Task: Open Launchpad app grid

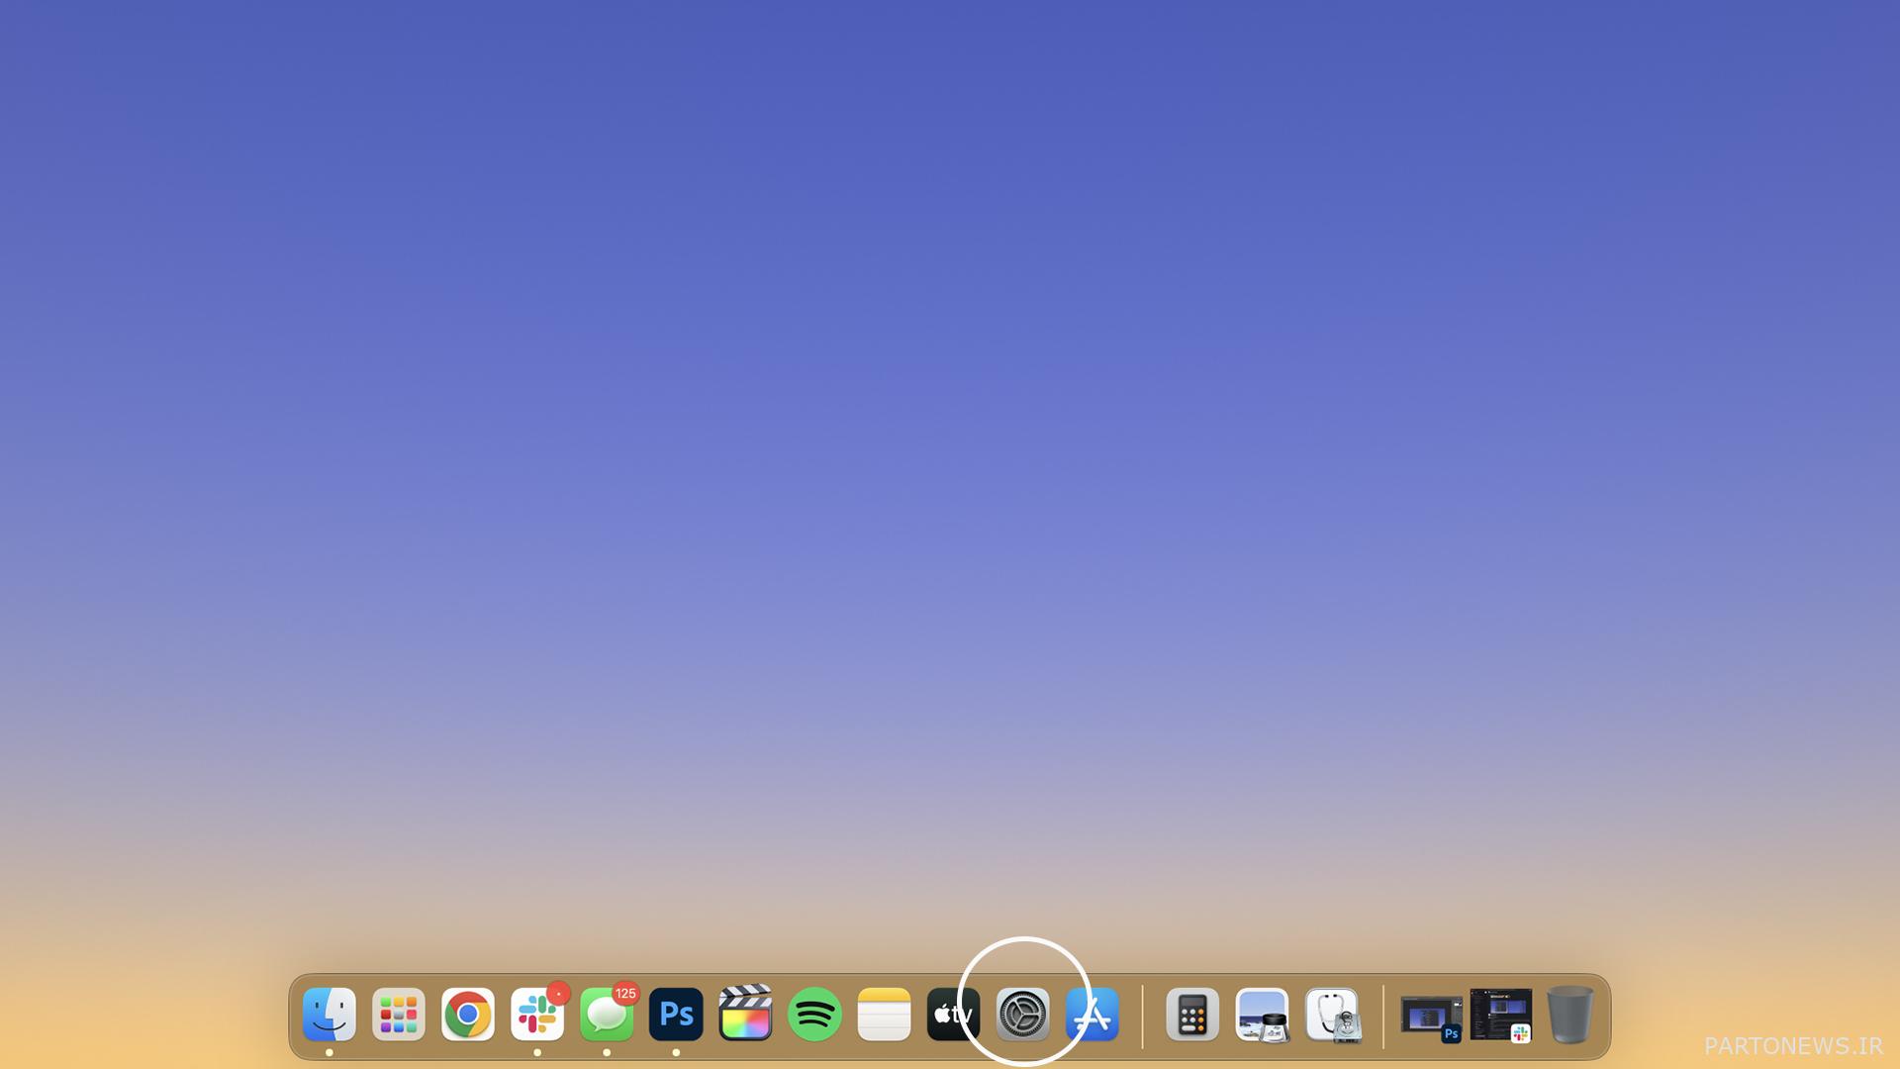Action: coord(398,1015)
